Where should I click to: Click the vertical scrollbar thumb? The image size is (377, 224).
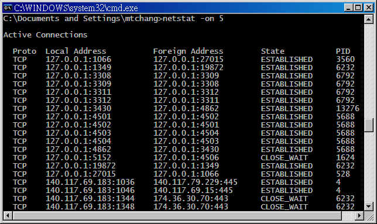(x=369, y=125)
